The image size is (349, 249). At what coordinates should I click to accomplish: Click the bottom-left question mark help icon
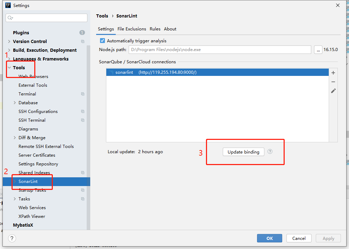coord(12,238)
